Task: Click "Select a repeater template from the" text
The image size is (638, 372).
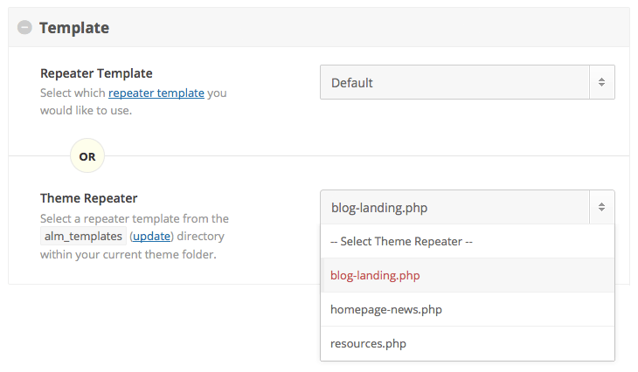Action: coord(135,218)
